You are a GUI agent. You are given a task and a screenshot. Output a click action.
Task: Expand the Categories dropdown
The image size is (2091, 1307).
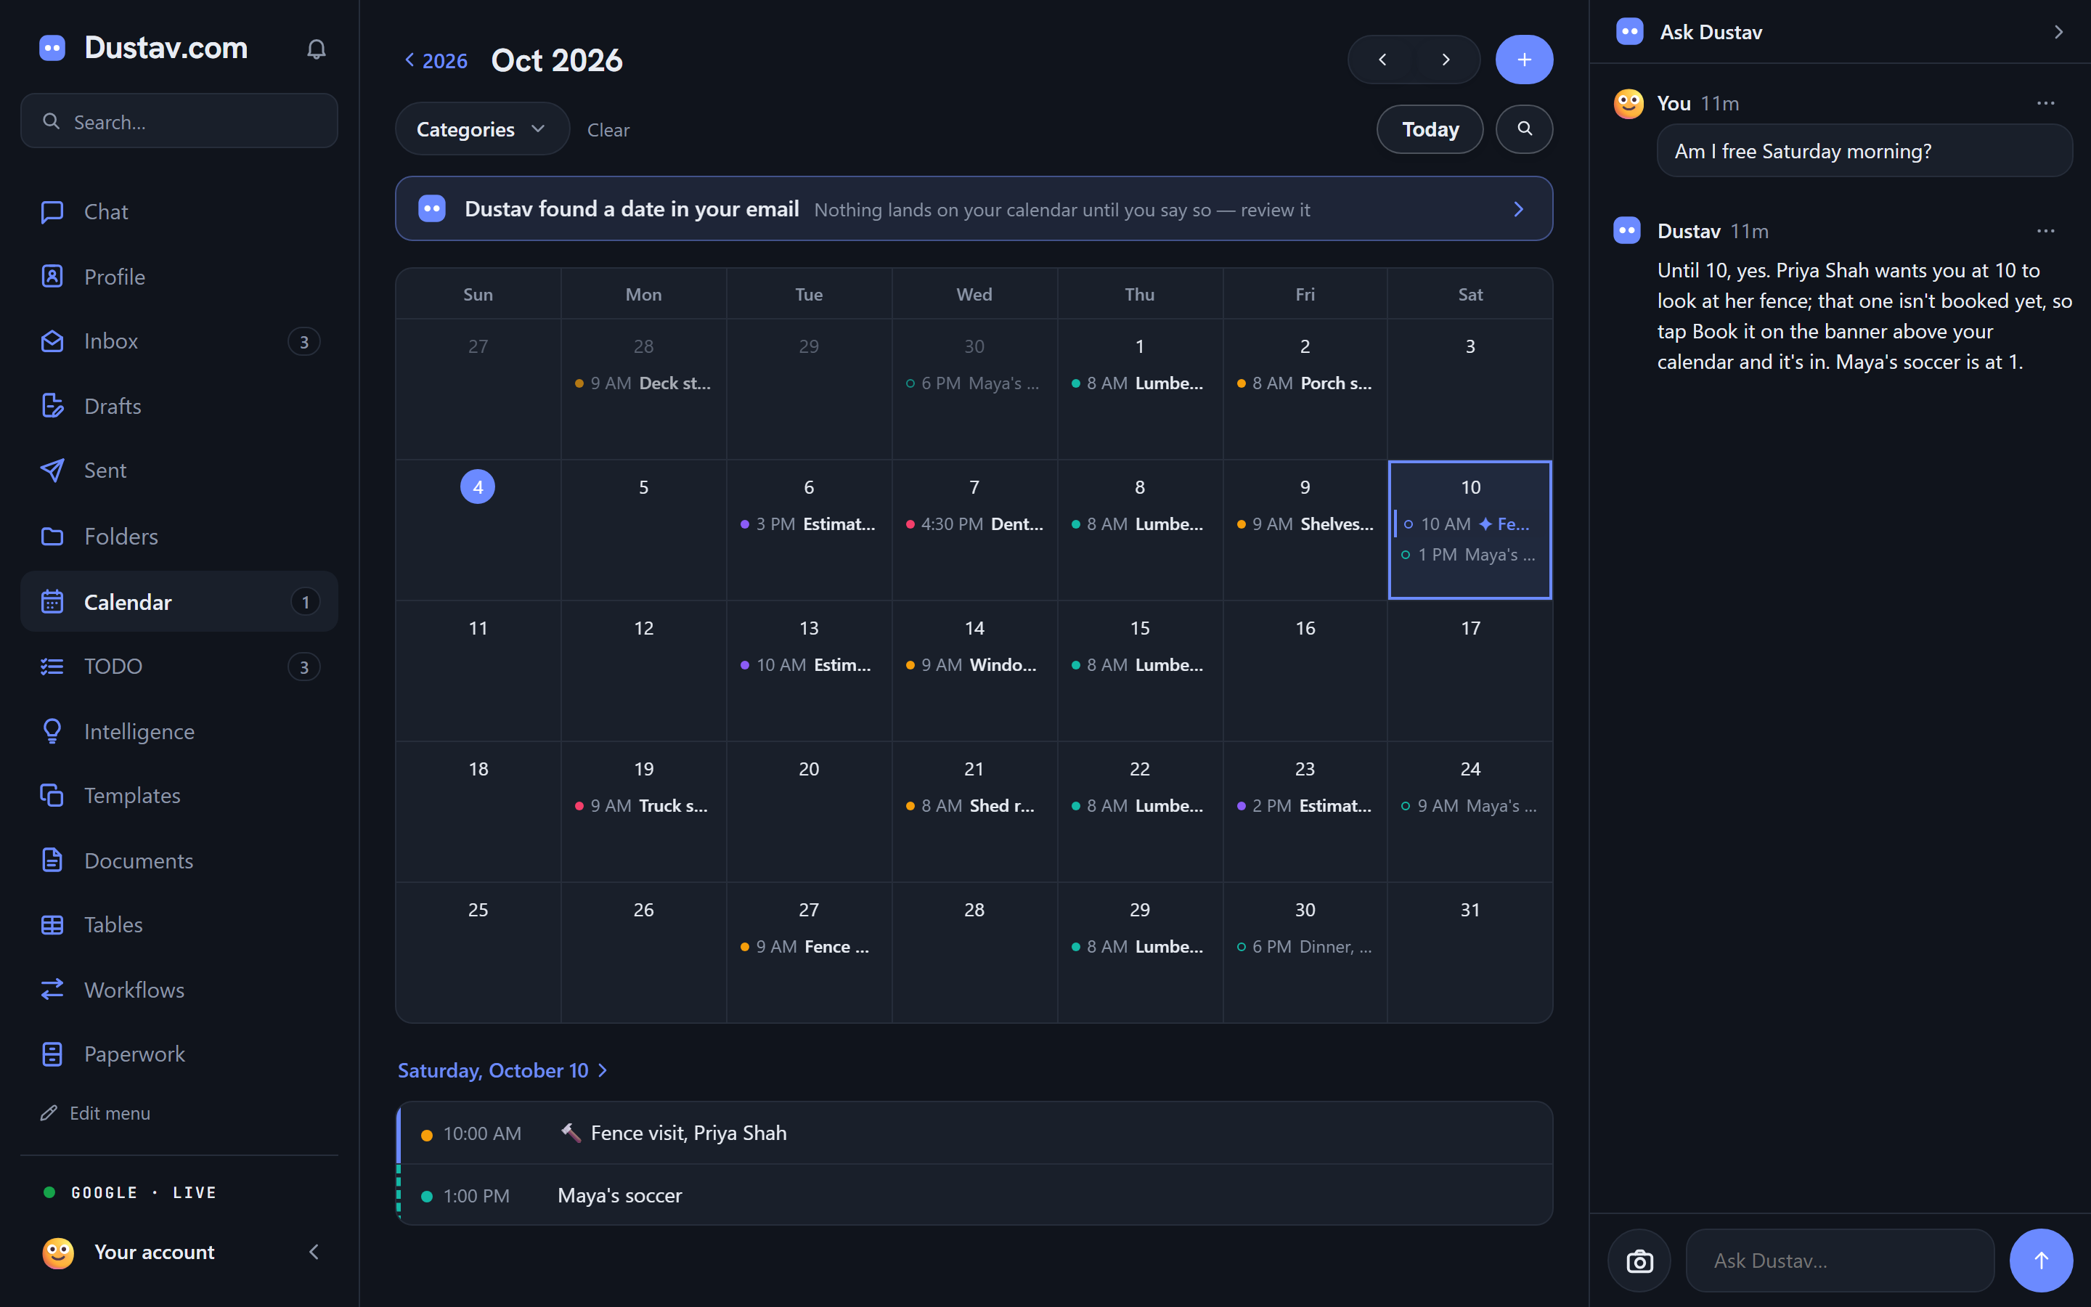(482, 130)
